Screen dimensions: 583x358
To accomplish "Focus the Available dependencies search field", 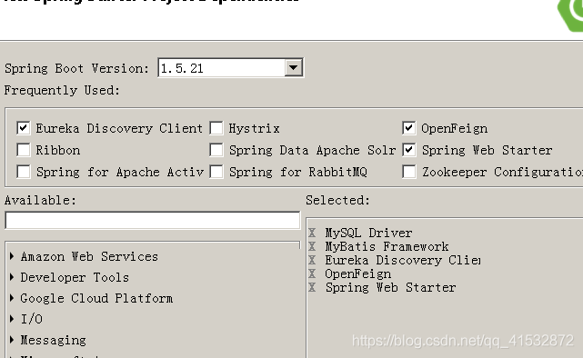I will coord(153,221).
